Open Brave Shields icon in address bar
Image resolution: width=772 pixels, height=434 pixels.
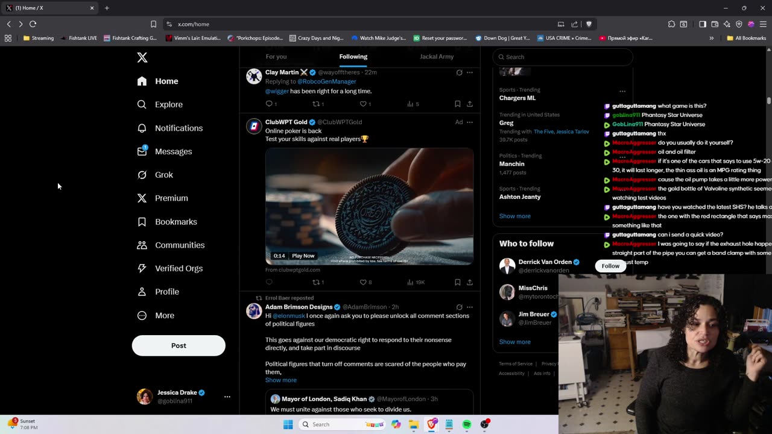(589, 24)
